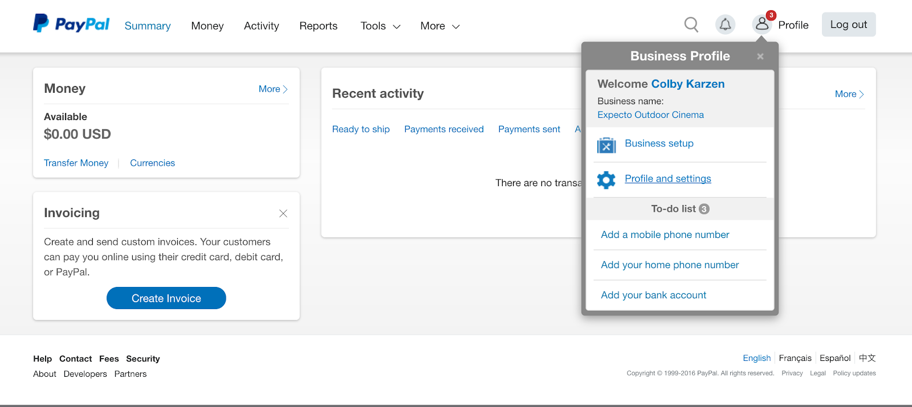Open the Developers footer link
This screenshot has width=912, height=407.
click(x=85, y=374)
